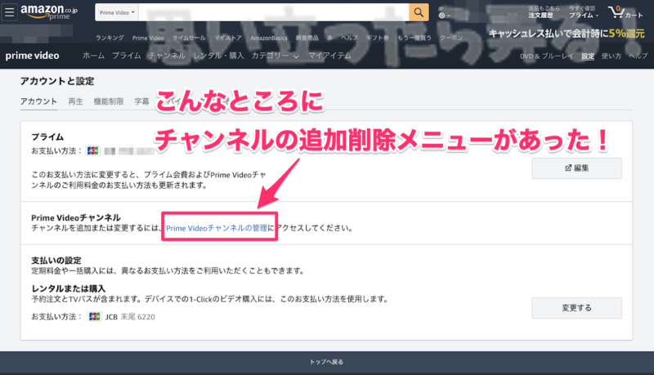Open マイアイテム in Prime Video menu

[329, 56]
